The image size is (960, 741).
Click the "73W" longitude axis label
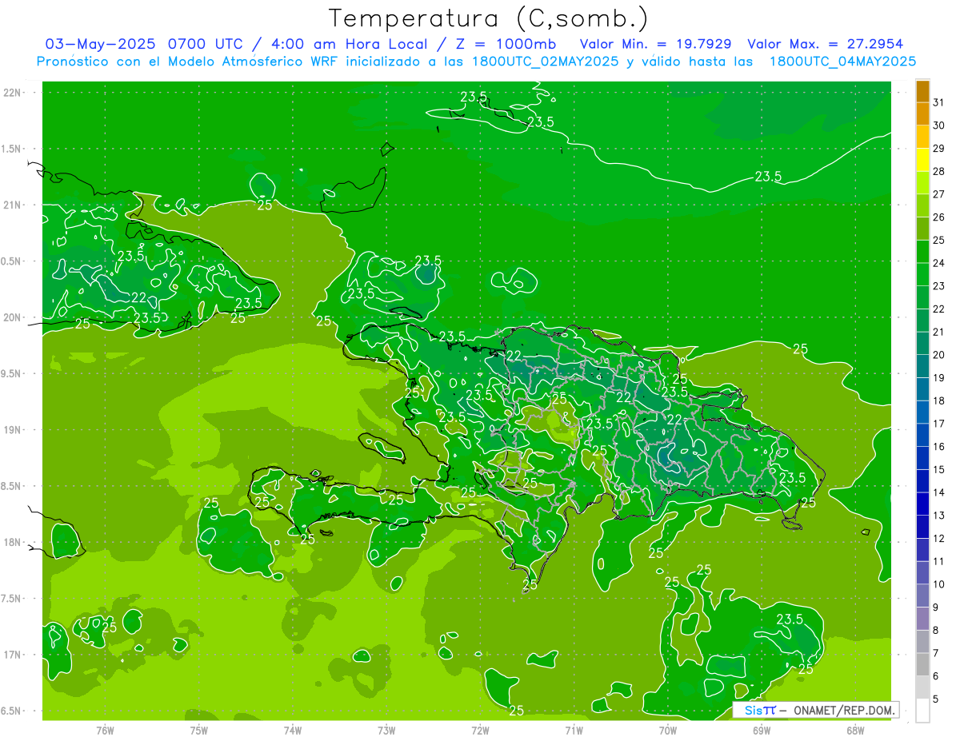pos(386,730)
